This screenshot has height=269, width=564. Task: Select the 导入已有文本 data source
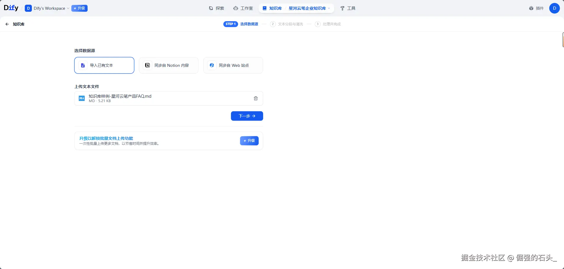104,65
